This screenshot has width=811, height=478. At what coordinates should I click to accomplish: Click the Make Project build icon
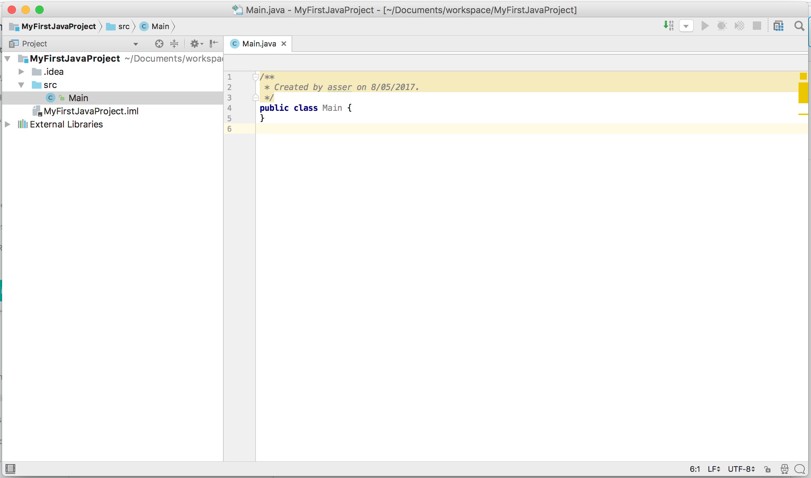coord(668,26)
